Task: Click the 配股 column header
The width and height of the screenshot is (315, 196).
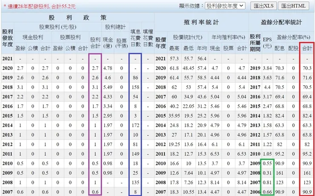Action: [x=293, y=48]
